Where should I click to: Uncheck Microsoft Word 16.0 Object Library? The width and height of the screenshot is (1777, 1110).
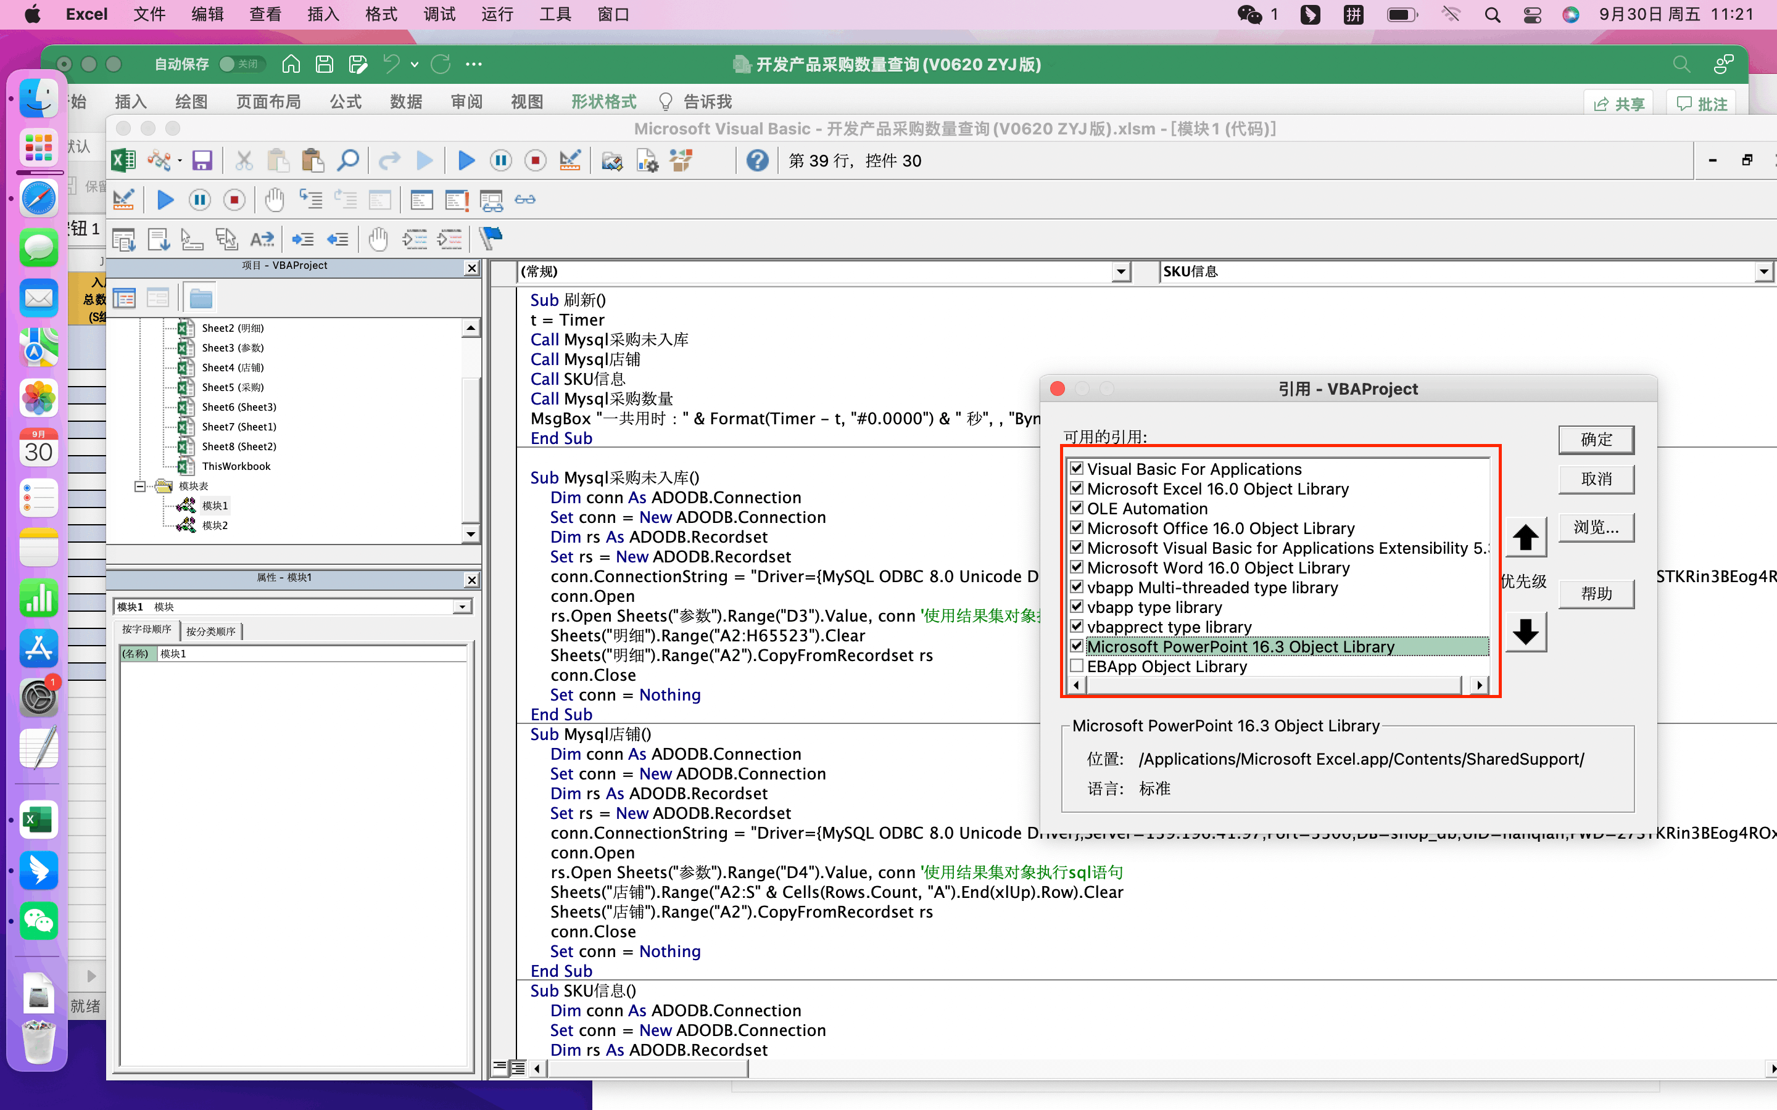tap(1077, 567)
